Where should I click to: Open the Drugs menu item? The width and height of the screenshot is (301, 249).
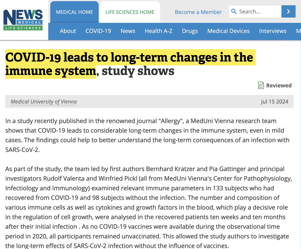tap(190, 31)
